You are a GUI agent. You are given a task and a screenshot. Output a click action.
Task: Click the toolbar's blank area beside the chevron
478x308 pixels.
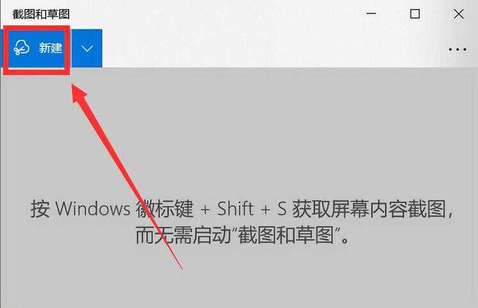pos(274,49)
